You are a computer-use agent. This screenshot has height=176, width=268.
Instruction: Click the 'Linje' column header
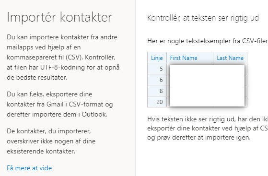[157, 58]
